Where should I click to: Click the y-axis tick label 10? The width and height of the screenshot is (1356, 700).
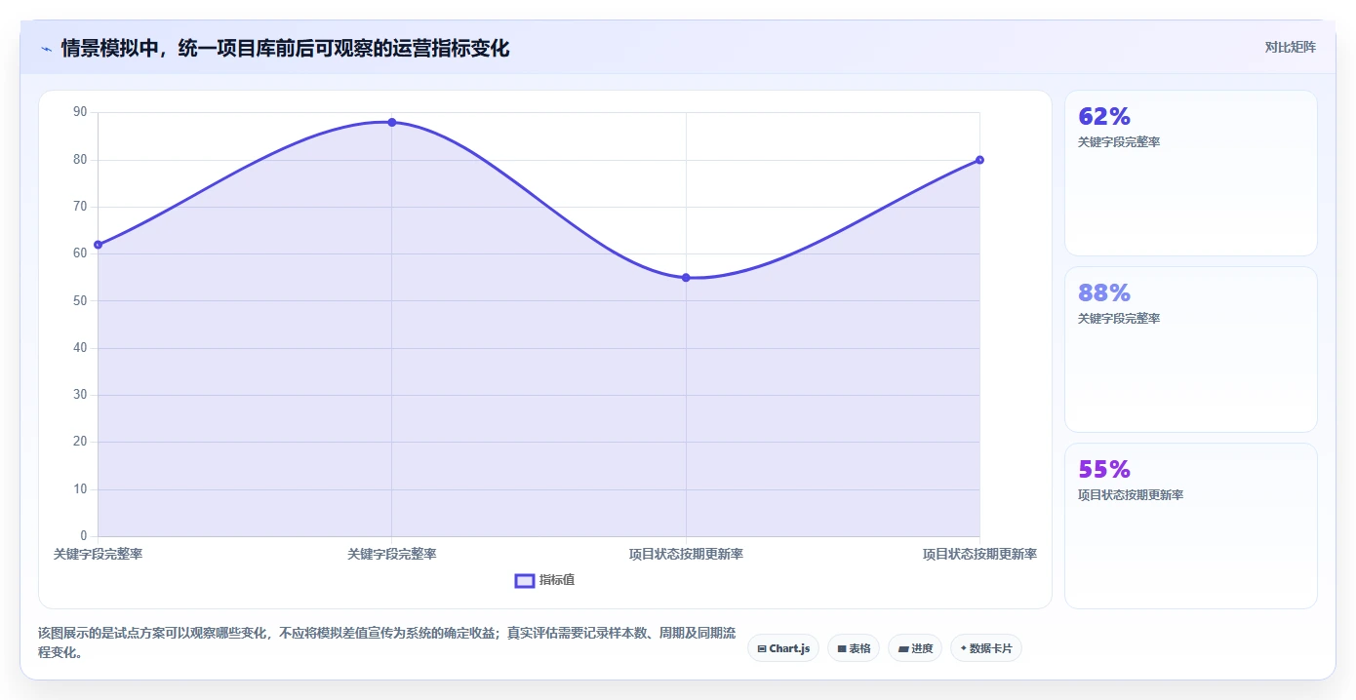[80, 489]
